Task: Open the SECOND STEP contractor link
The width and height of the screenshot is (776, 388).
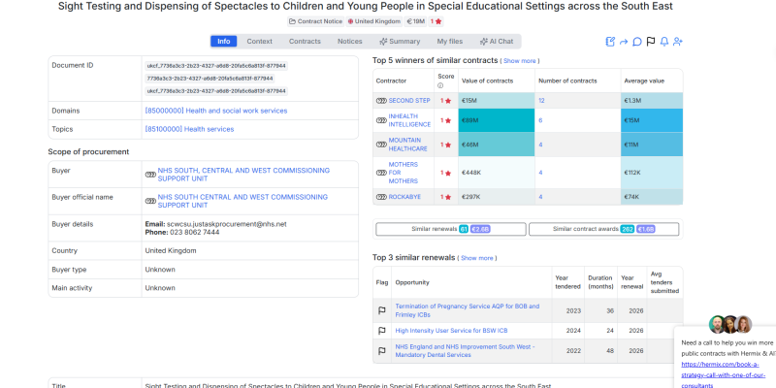Action: (409, 101)
